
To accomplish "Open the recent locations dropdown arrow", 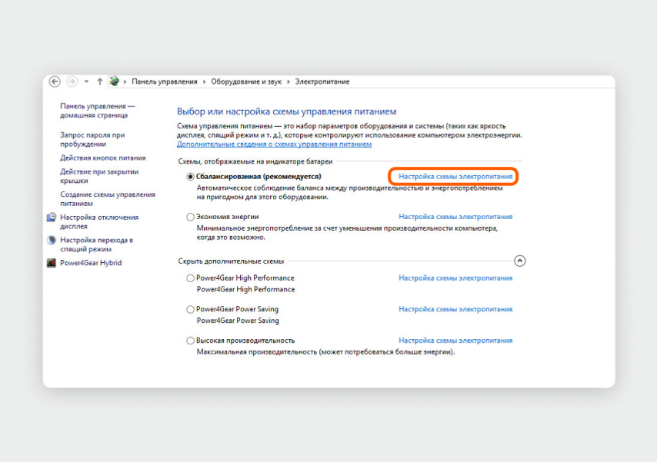I will (x=86, y=81).
